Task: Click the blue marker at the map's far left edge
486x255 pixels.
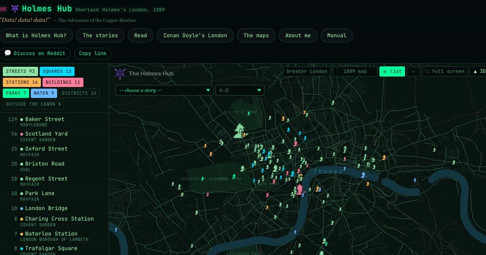Action: pyautogui.click(x=116, y=229)
